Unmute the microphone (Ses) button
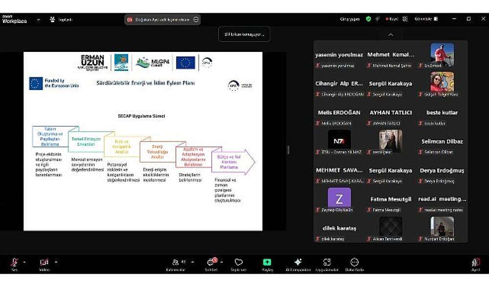Viewport: 489px width, 290px height. click(x=14, y=263)
